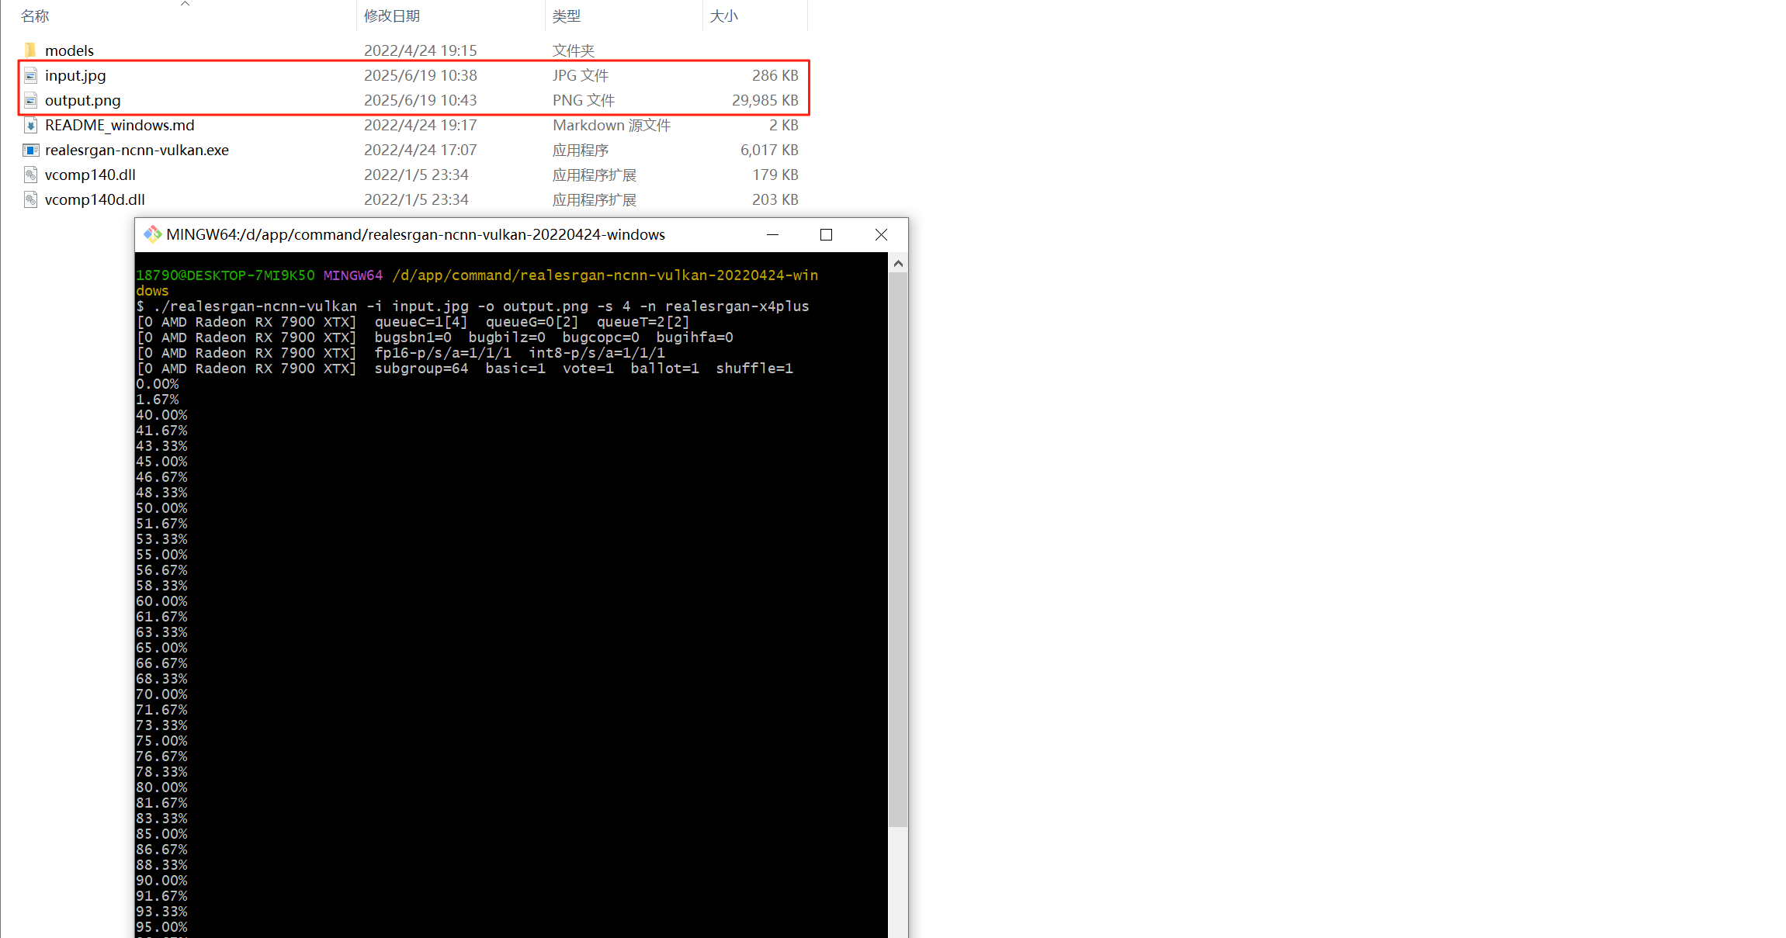Click the subgroup=64 GPU info line
Viewport: 1786px width, 938px height.
coord(464,369)
